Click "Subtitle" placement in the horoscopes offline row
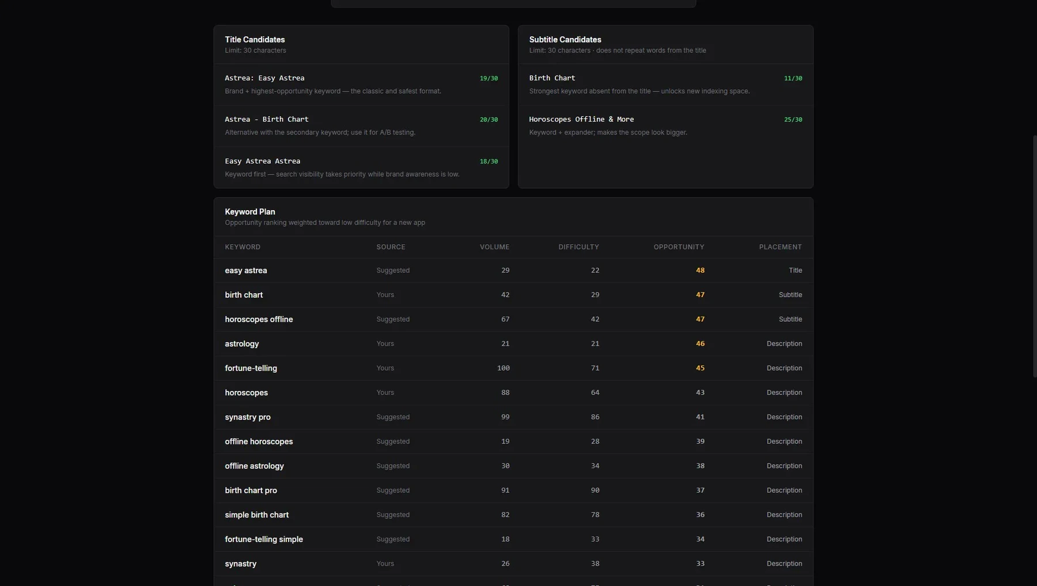This screenshot has width=1037, height=586. (x=790, y=319)
